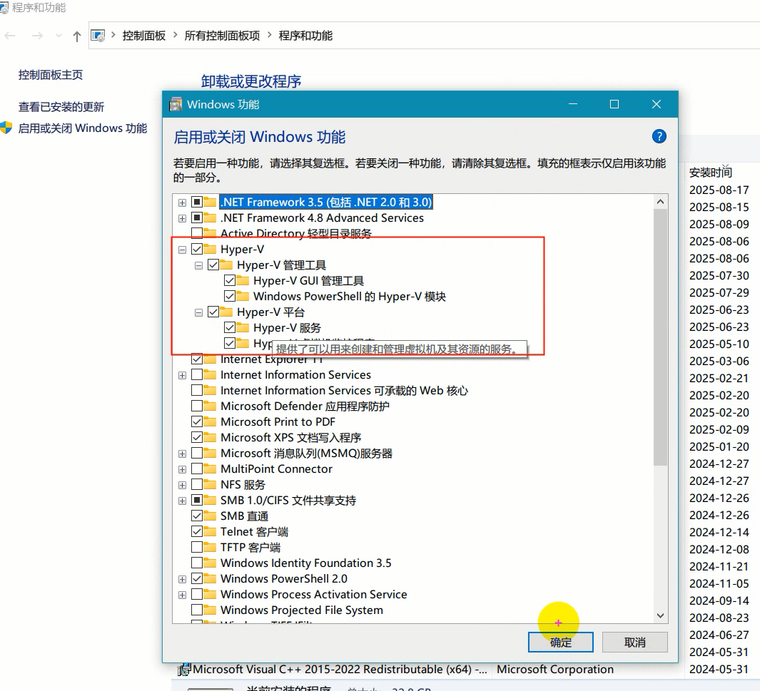Click the icon of the Microsoft Visual C++ entry

tap(184, 670)
